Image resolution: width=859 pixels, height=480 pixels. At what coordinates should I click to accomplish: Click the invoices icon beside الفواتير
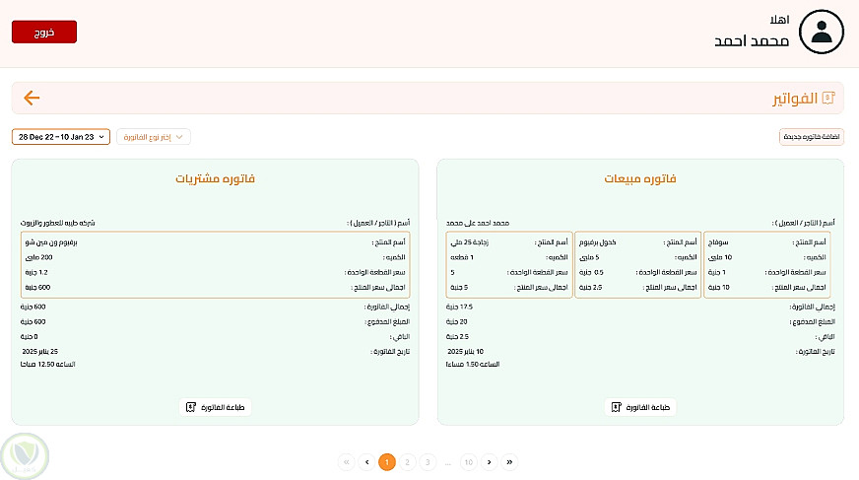[827, 98]
